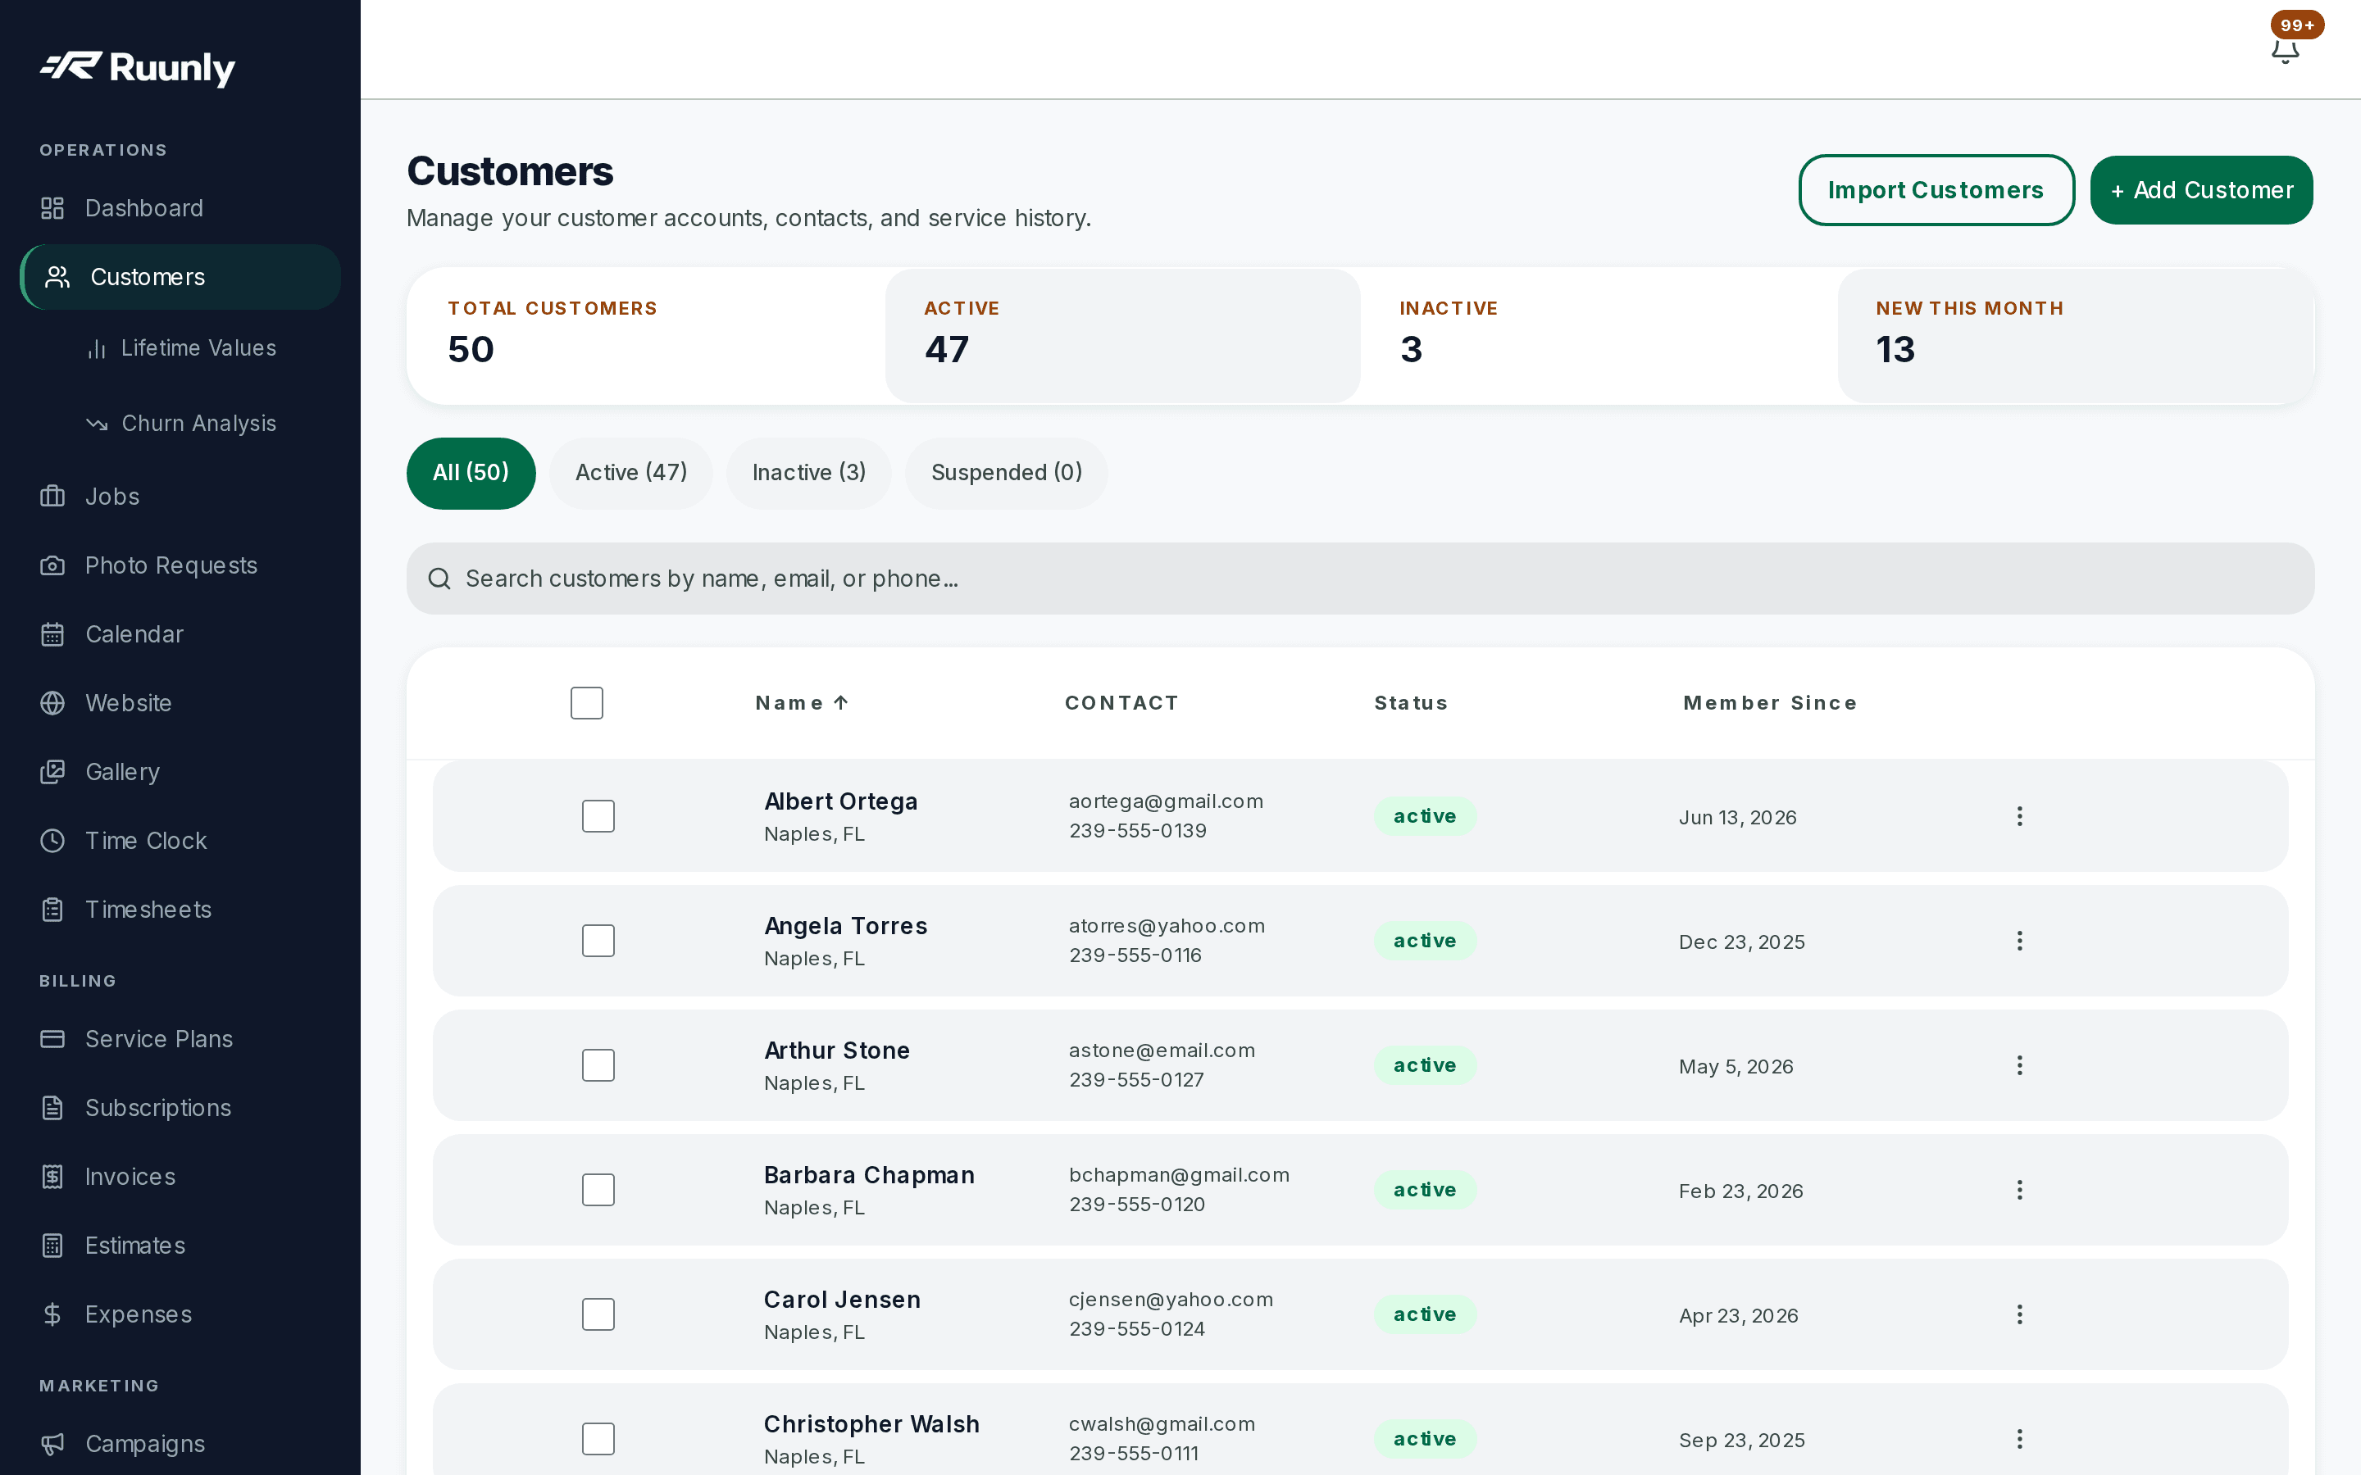
Task: Click the search magnifier icon
Action: (x=440, y=579)
